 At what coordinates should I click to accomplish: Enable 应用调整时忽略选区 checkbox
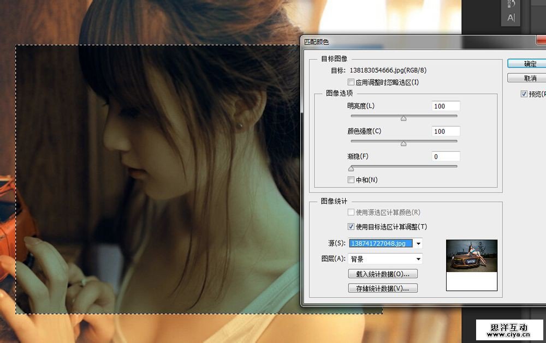tap(351, 82)
